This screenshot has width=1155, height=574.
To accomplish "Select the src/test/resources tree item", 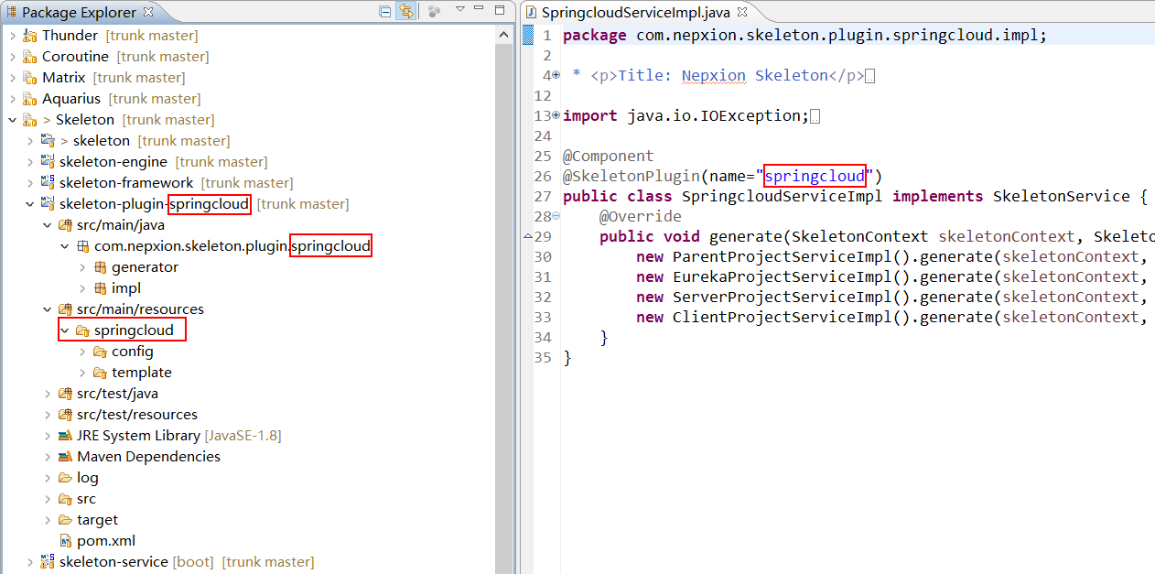I will pos(136,415).
